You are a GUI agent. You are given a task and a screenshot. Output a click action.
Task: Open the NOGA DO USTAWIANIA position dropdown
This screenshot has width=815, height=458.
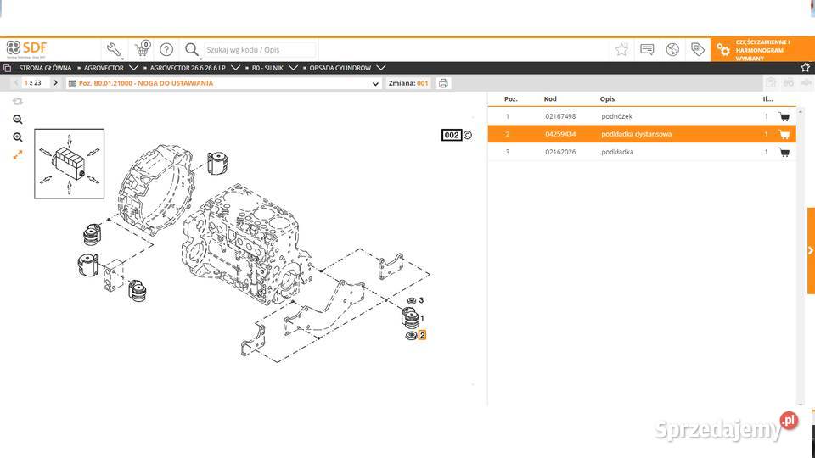(375, 83)
